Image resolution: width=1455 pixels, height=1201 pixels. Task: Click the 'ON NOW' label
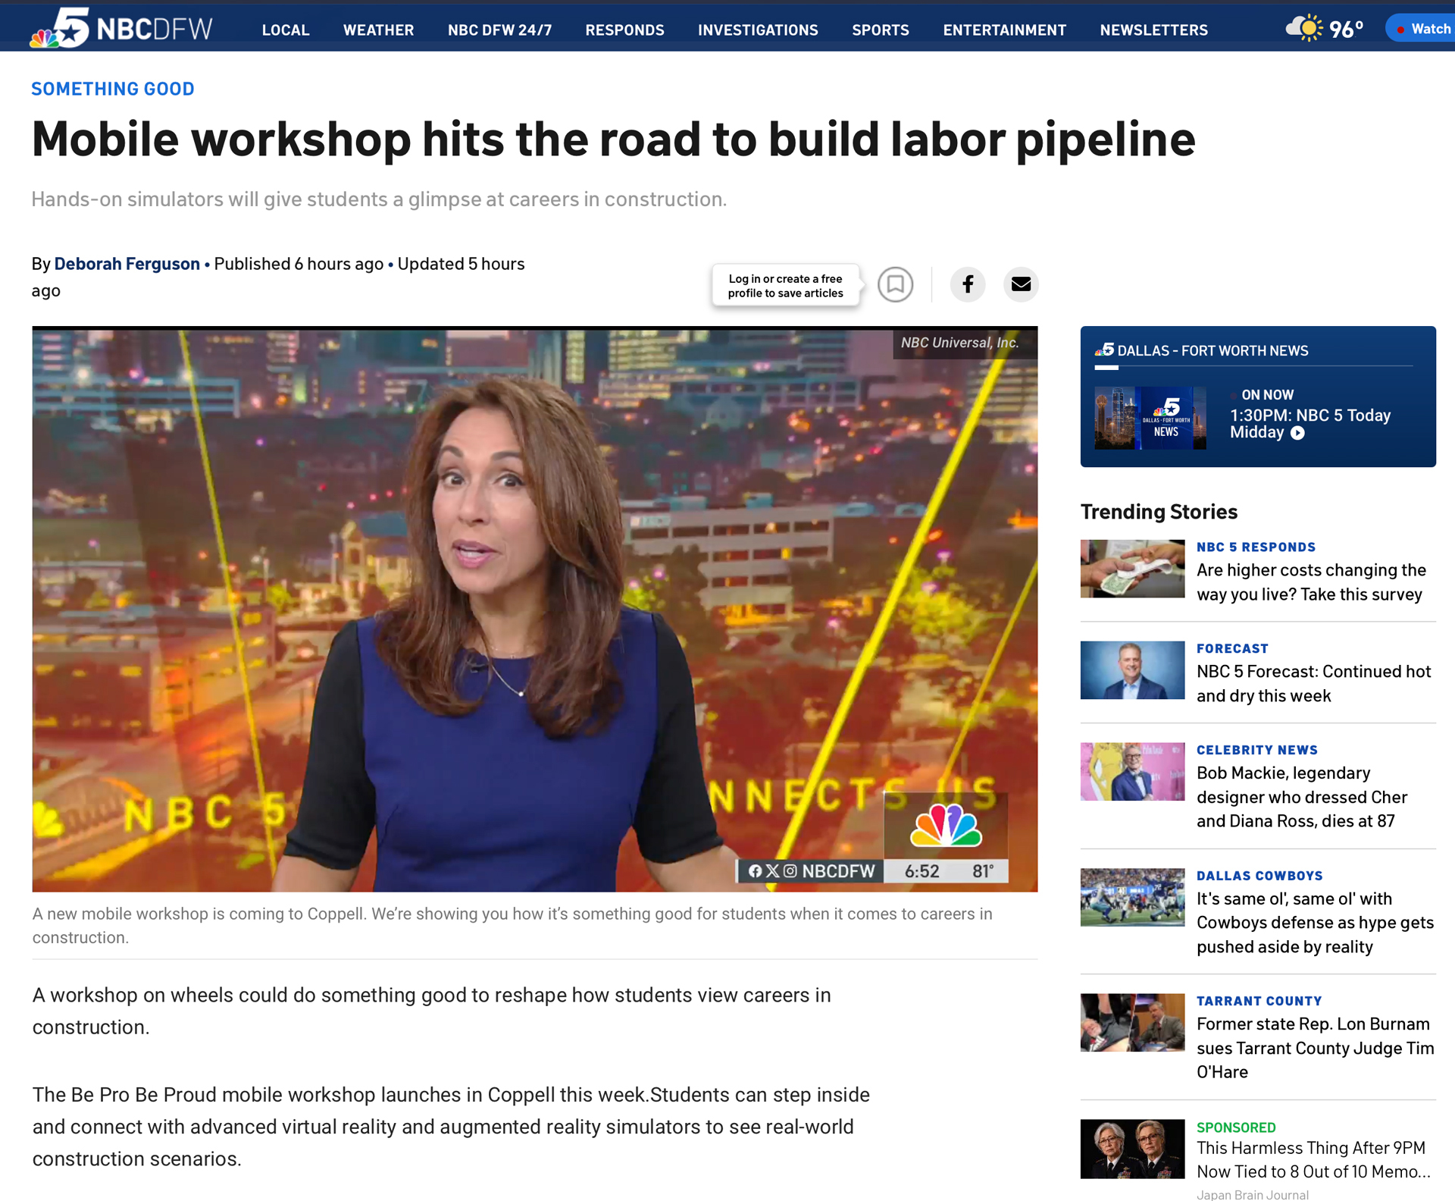click(x=1267, y=395)
